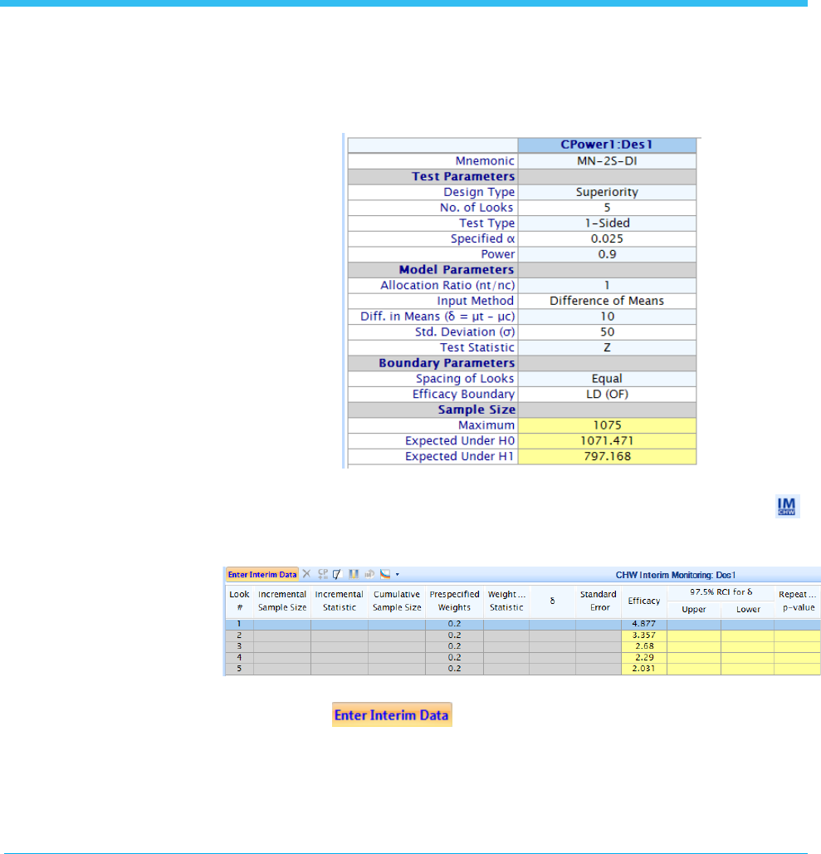Click the Equal spacing of looks value

click(607, 379)
